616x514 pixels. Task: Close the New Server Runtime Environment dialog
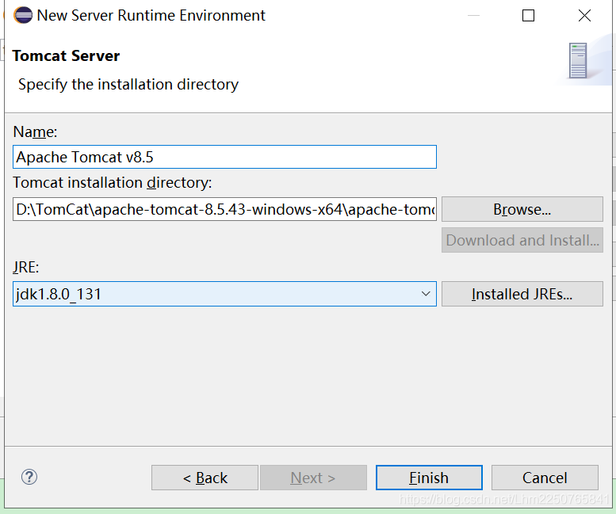pos(584,16)
